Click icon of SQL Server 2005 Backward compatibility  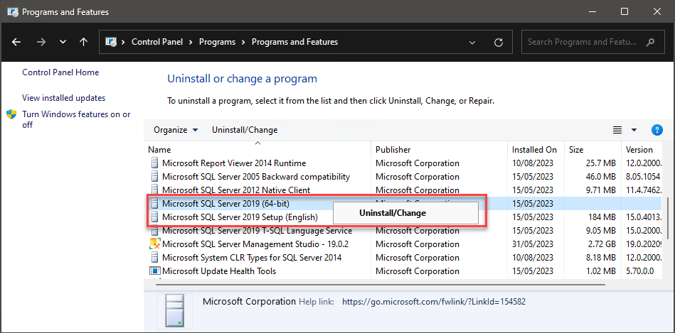pos(154,177)
